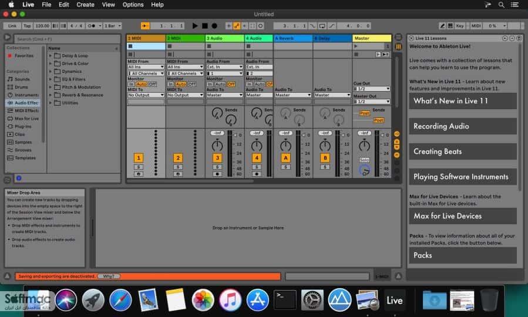528x317 pixels.
Task: Select Clips category in browser
Action: click(19, 134)
